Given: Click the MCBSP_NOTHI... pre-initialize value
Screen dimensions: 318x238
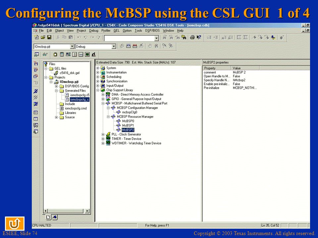Looking at the screenshot, I should point(244,88).
